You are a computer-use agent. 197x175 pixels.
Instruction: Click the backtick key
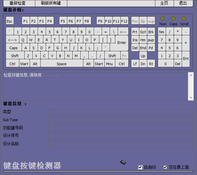click(x=10, y=31)
